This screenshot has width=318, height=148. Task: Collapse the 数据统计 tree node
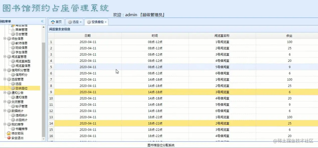(5, 111)
